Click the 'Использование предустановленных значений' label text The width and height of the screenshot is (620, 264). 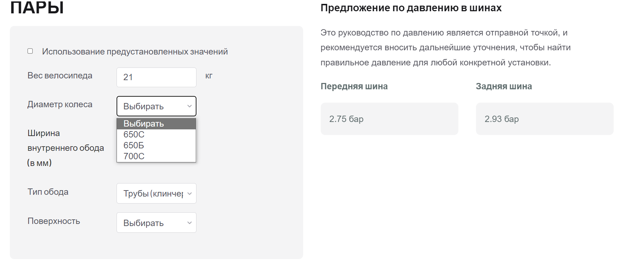tap(135, 52)
